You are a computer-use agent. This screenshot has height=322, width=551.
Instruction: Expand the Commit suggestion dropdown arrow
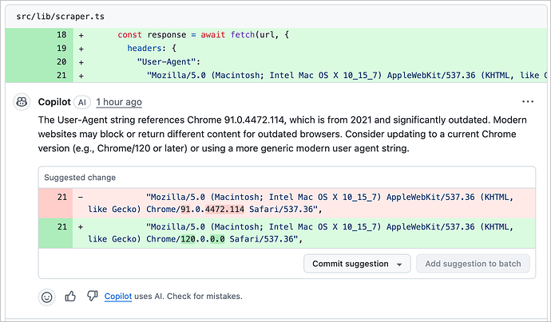pos(399,265)
